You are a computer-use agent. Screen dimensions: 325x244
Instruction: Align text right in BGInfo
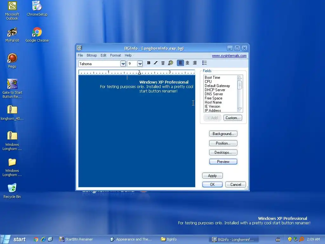click(195, 63)
